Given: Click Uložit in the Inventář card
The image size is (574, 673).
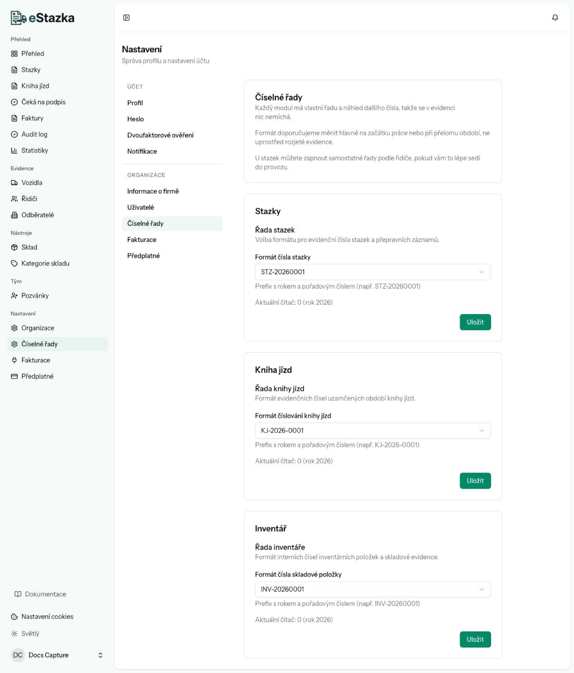Looking at the screenshot, I should 475,639.
